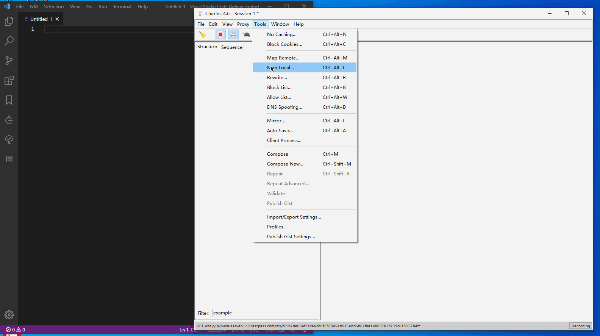This screenshot has width=600, height=336.
Task: Select Compose in Tools menu
Action: (x=305, y=154)
